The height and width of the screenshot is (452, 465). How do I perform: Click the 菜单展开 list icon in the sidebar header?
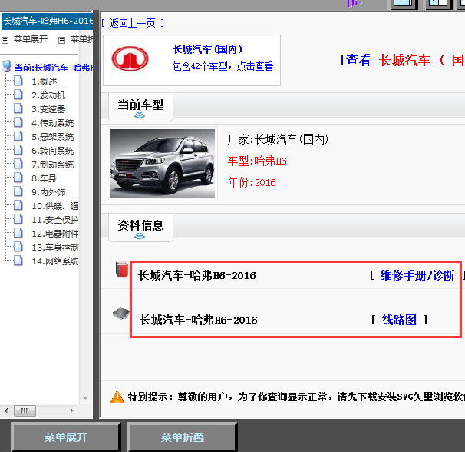5,40
